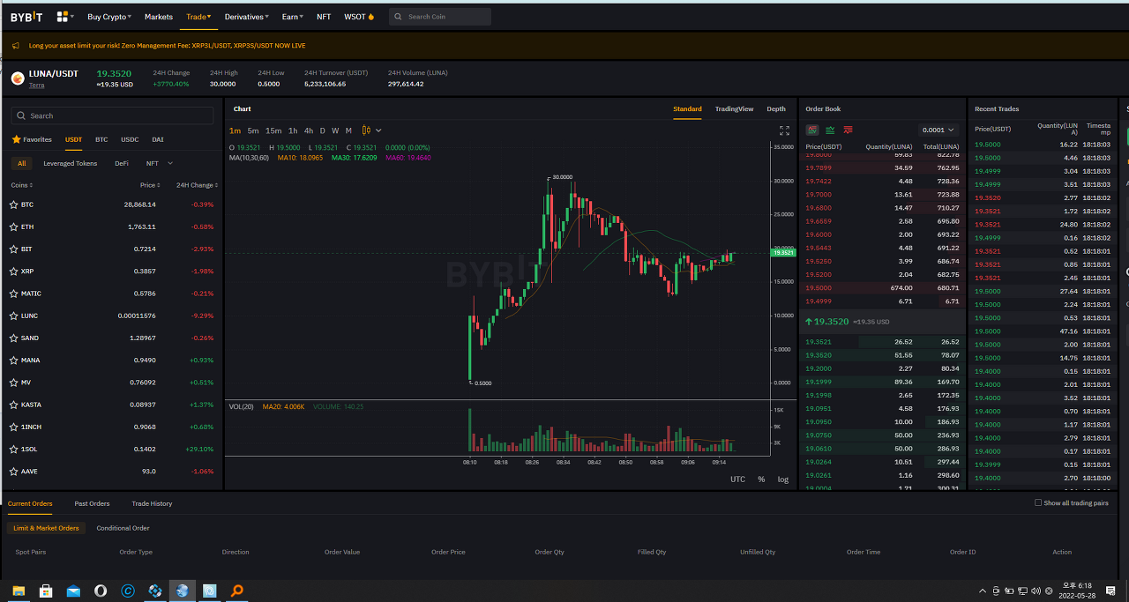Sort coin list by 24H Change
1129x602 pixels.
coord(197,185)
